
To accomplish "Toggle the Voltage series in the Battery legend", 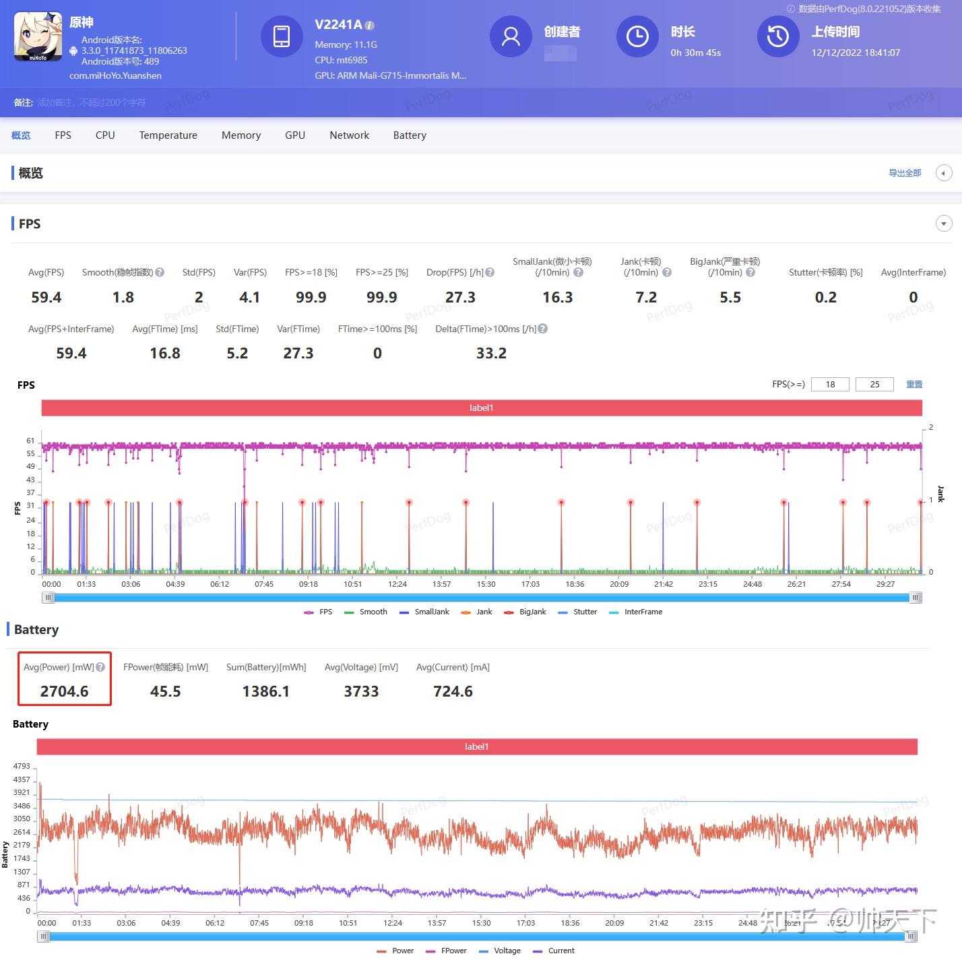I will 500,951.
